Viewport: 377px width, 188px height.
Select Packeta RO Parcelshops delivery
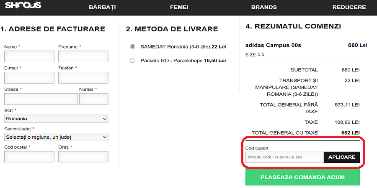(133, 61)
